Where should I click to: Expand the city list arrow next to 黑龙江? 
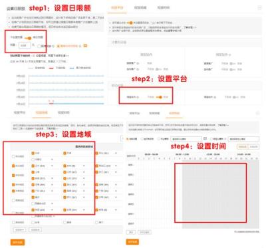116,166
